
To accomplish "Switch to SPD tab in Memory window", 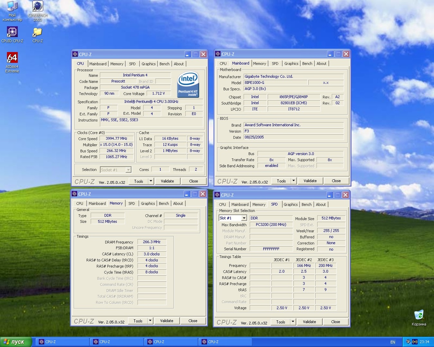I will (x=131, y=203).
